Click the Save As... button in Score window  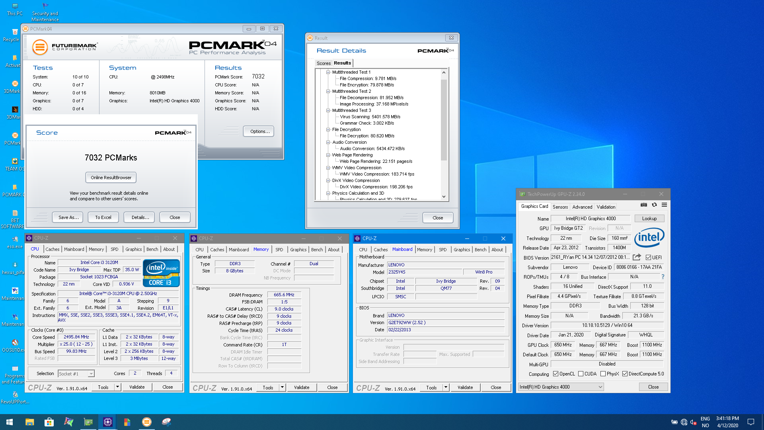(68, 217)
